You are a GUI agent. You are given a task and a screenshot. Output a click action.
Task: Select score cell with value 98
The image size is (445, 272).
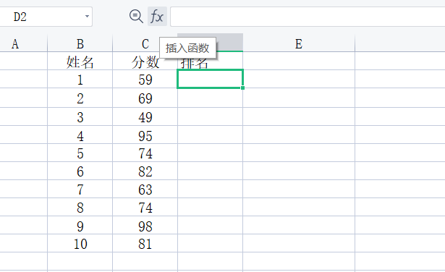coord(145,225)
